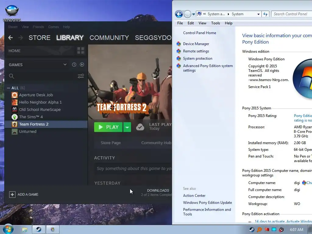Go to Control Panel Home
312x234 pixels.
200,33
